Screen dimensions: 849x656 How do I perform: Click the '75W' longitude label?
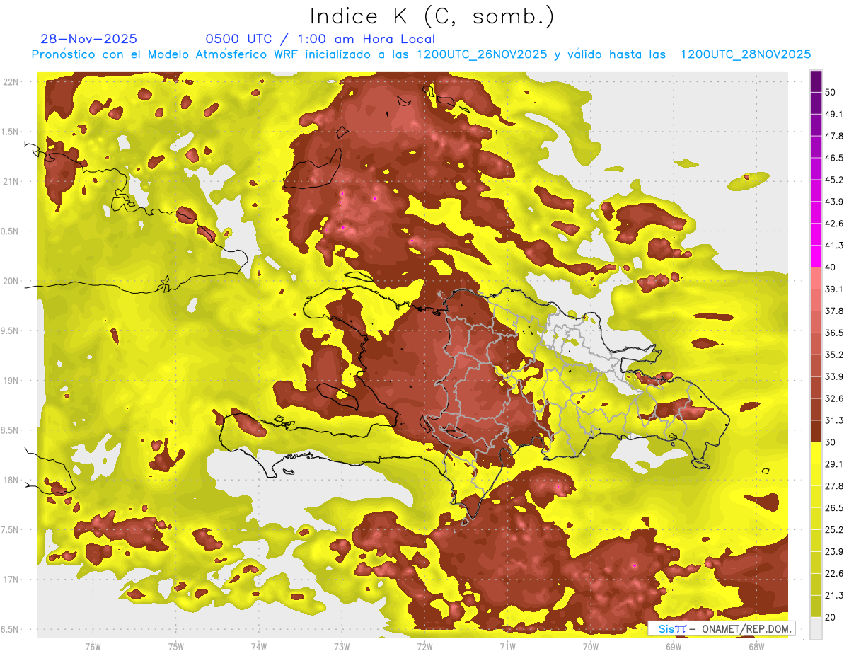point(175,645)
